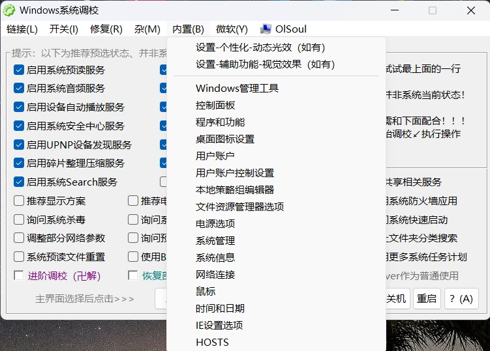Open help with the ? (A) button
490x351 pixels.
tap(461, 299)
